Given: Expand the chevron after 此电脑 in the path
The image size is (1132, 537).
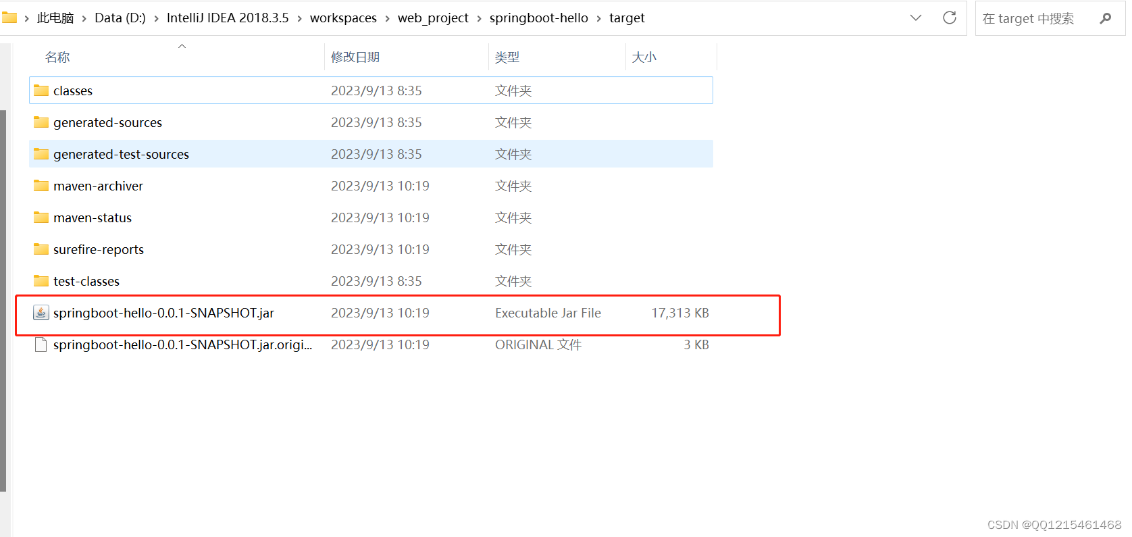Looking at the screenshot, I should pyautogui.click(x=84, y=18).
